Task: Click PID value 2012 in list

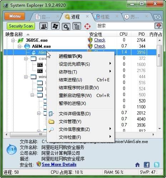Action: (141, 113)
